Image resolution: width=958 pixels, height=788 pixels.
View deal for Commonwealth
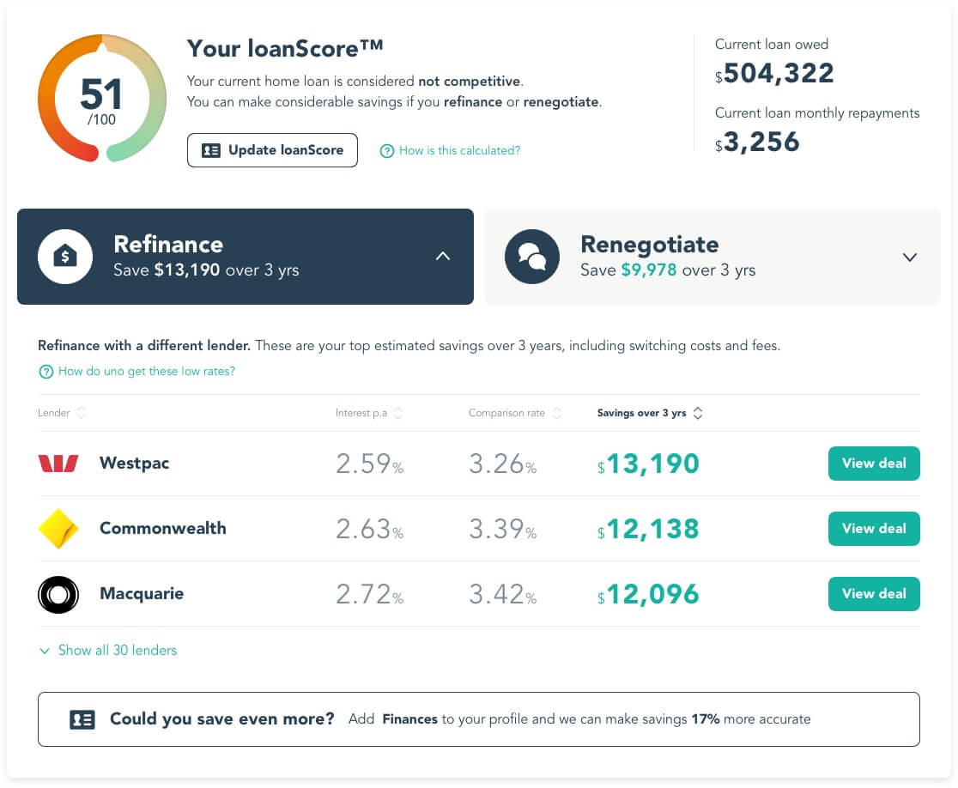pyautogui.click(x=874, y=529)
